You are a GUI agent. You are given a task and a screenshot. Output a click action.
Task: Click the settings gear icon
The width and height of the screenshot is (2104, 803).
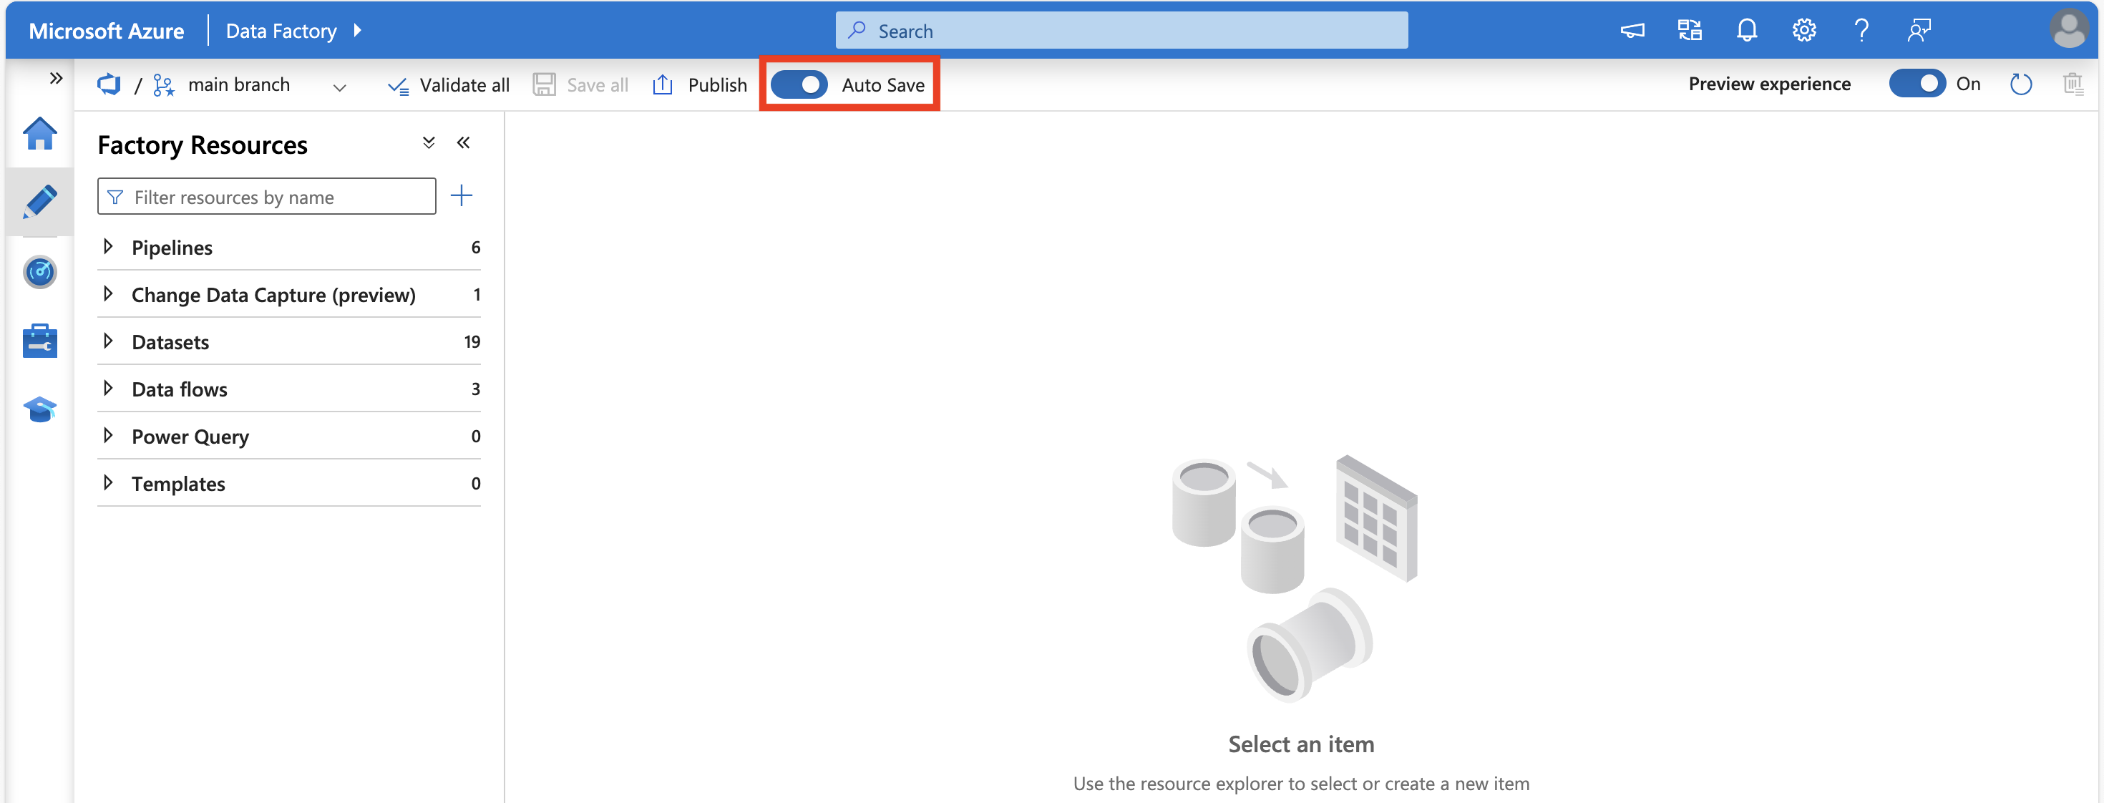(1808, 29)
